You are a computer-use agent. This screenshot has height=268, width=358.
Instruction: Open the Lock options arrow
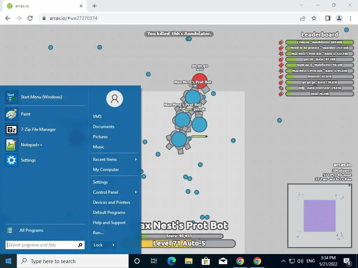click(x=114, y=245)
